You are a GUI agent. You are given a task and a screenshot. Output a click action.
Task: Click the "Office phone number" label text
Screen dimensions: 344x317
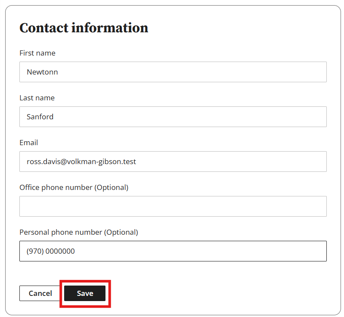pos(56,187)
